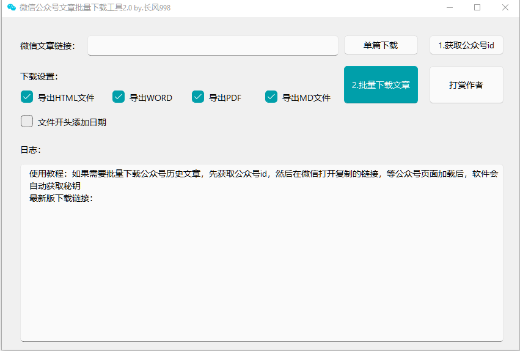520x351 pixels.
Task: Open the 打赏作者 button
Action: pyautogui.click(x=466, y=85)
